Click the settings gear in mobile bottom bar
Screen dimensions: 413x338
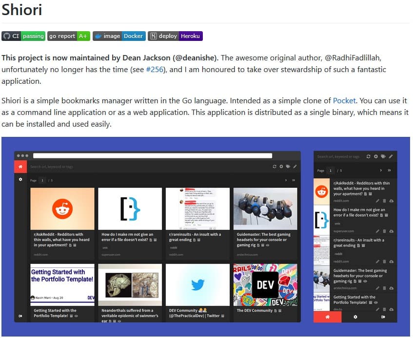point(355,317)
